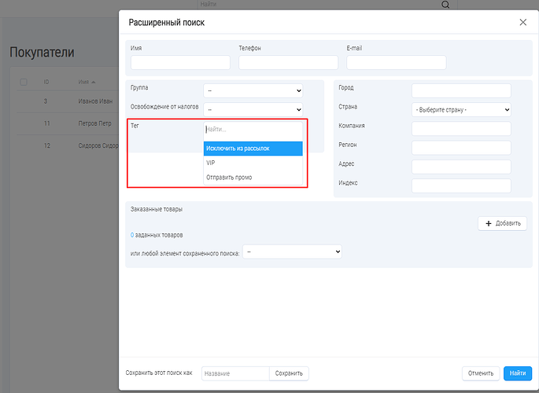Click the Название saved search name field
Screen dimensions: 539x393
coord(235,373)
